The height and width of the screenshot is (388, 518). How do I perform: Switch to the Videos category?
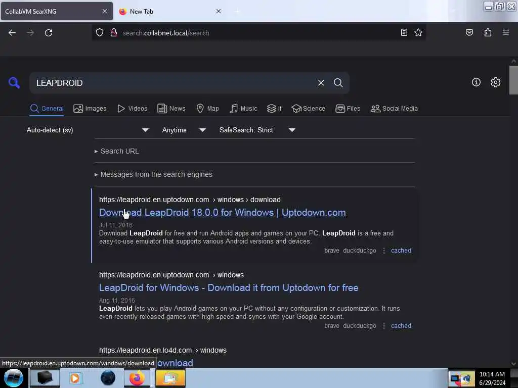[x=132, y=109]
